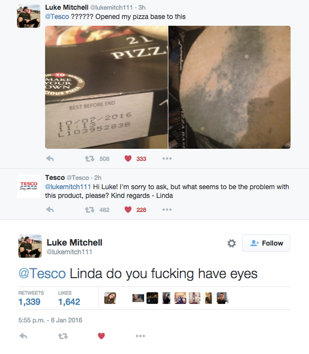The height and width of the screenshot is (354, 309).
Task: Open the gear settings menu beside Follow
Action: (232, 243)
